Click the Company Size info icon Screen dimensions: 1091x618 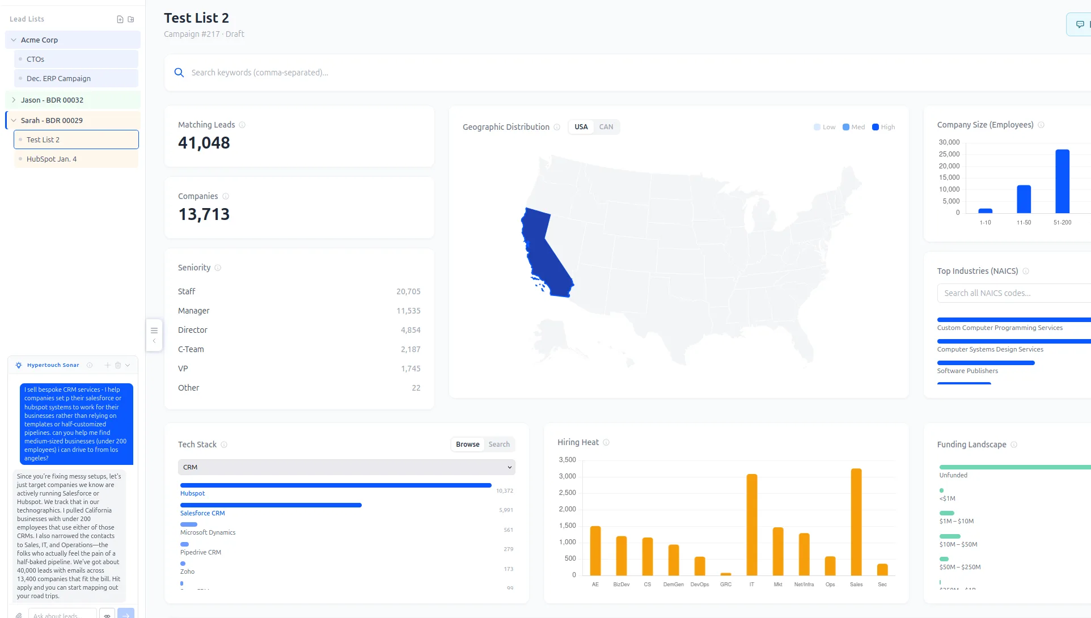[x=1041, y=125]
